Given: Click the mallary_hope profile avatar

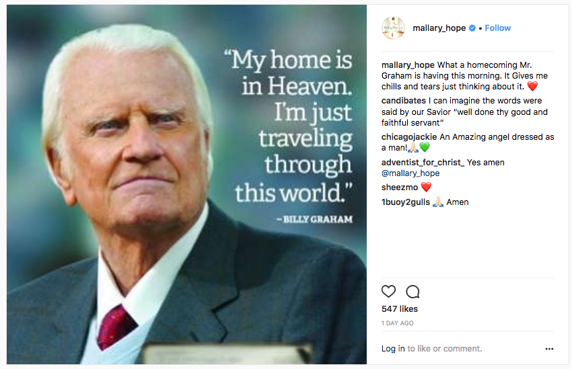Looking at the screenshot, I should (393, 28).
